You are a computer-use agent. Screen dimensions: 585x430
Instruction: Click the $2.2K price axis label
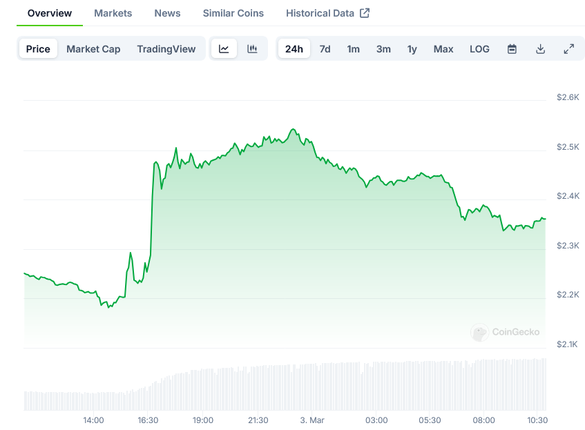[x=568, y=295]
